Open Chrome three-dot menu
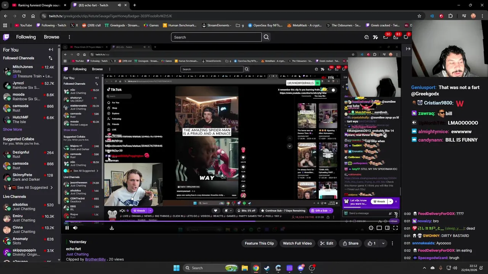Image resolution: width=488 pixels, height=274 pixels. click(x=482, y=16)
